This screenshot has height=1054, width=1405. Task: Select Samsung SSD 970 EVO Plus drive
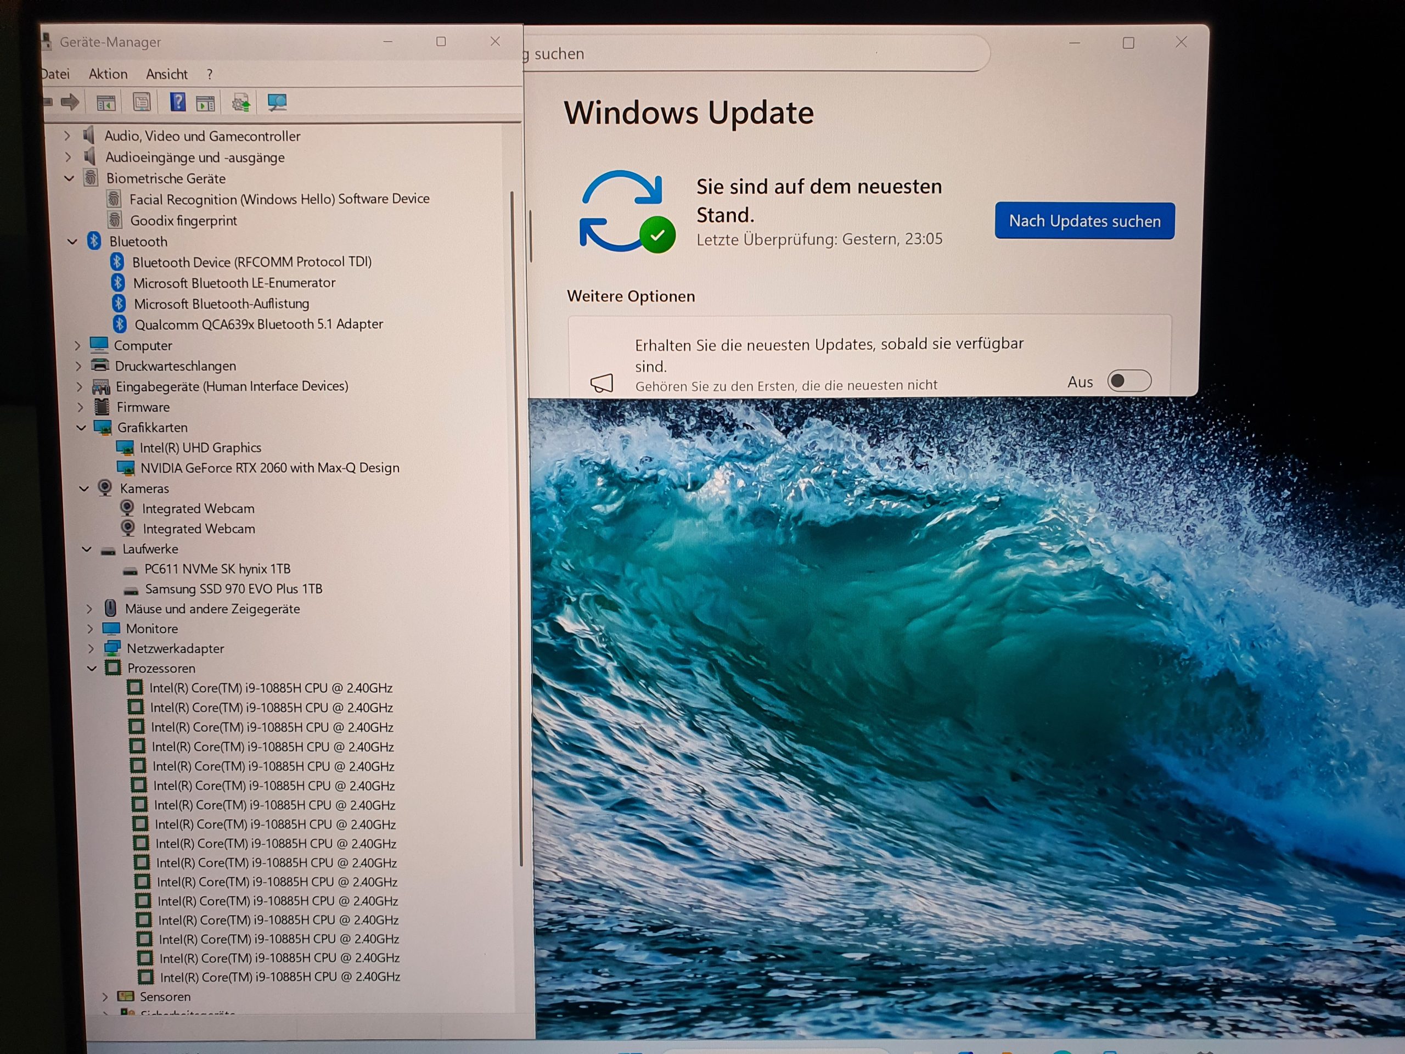click(233, 589)
